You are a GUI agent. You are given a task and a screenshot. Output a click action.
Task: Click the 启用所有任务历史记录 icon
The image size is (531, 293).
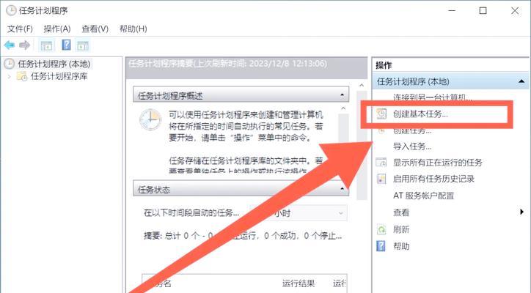point(381,179)
